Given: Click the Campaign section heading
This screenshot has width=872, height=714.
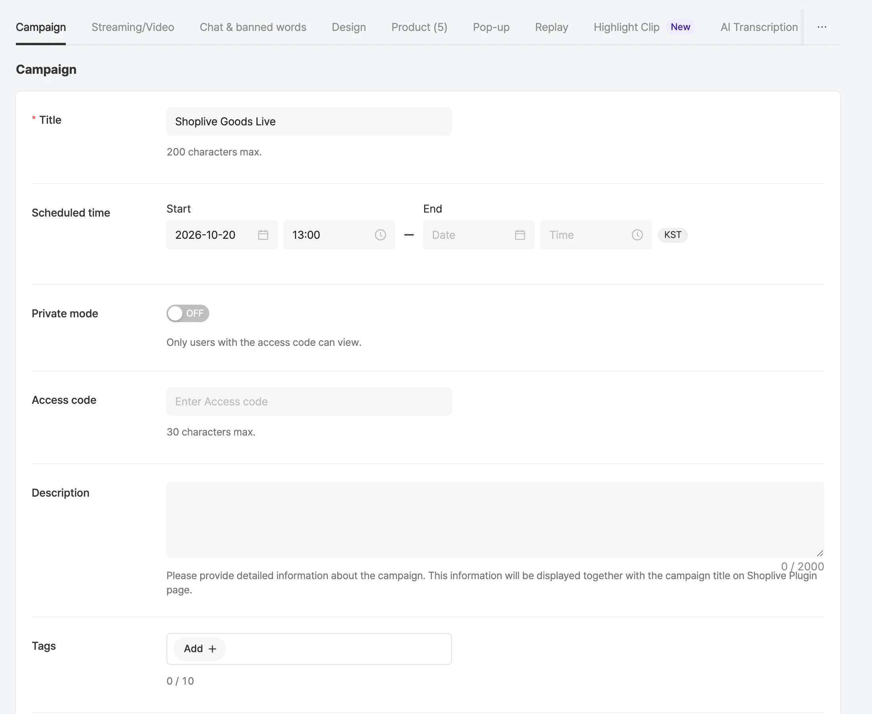Looking at the screenshot, I should (46, 69).
